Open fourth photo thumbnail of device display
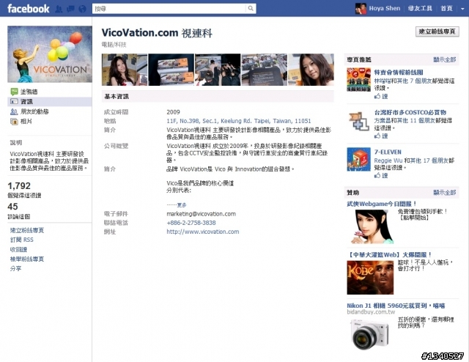 [265, 70]
